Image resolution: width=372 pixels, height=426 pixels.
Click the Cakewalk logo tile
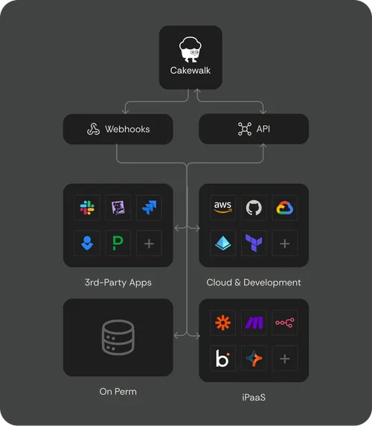click(190, 57)
